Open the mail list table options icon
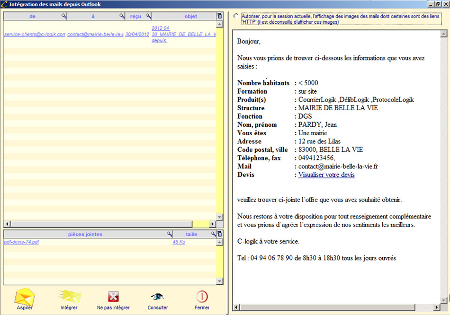 coord(219,17)
